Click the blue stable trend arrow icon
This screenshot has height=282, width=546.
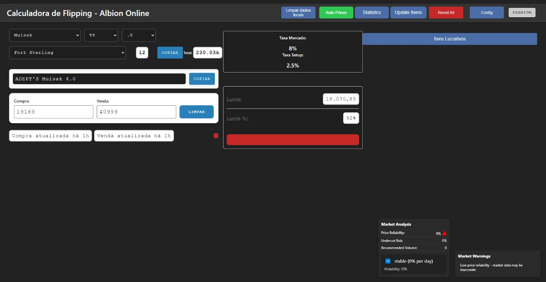click(x=388, y=261)
